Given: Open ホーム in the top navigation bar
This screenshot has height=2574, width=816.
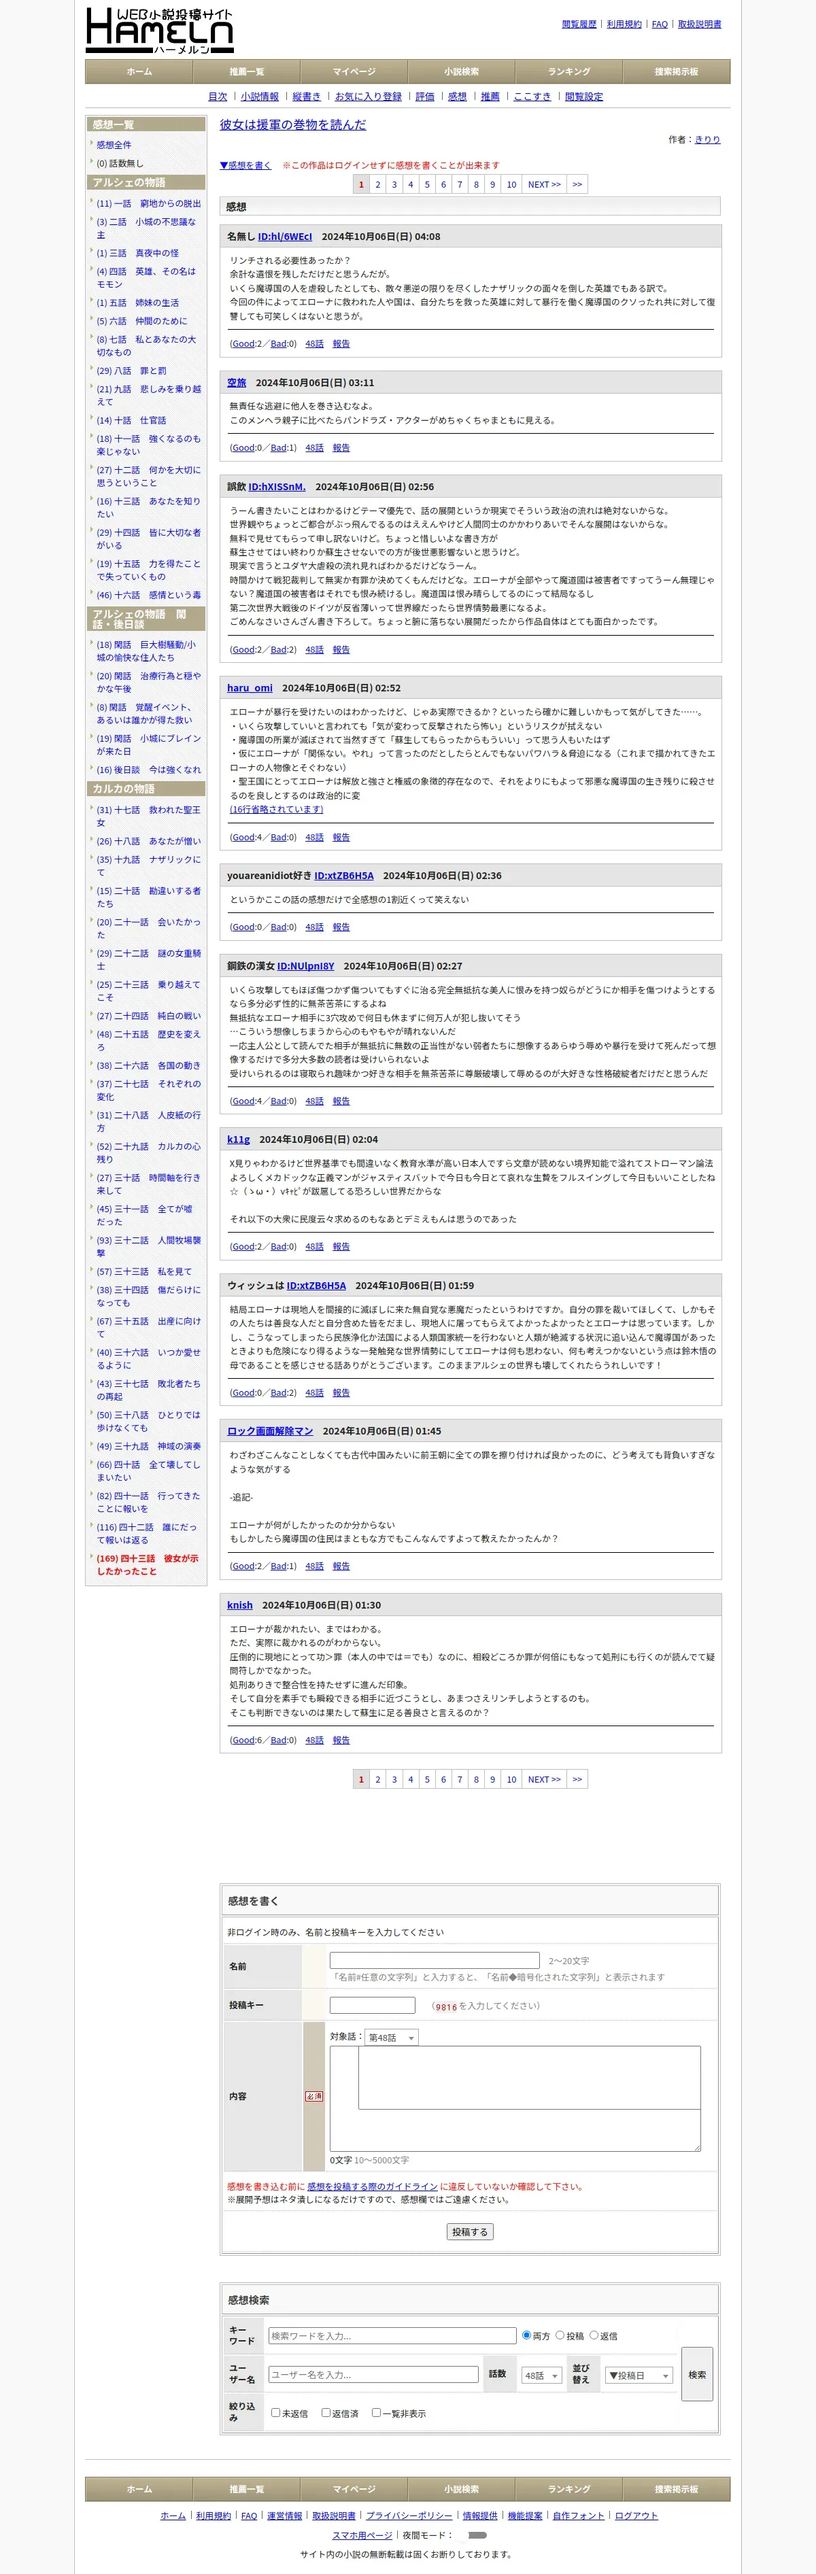Looking at the screenshot, I should click(x=139, y=72).
